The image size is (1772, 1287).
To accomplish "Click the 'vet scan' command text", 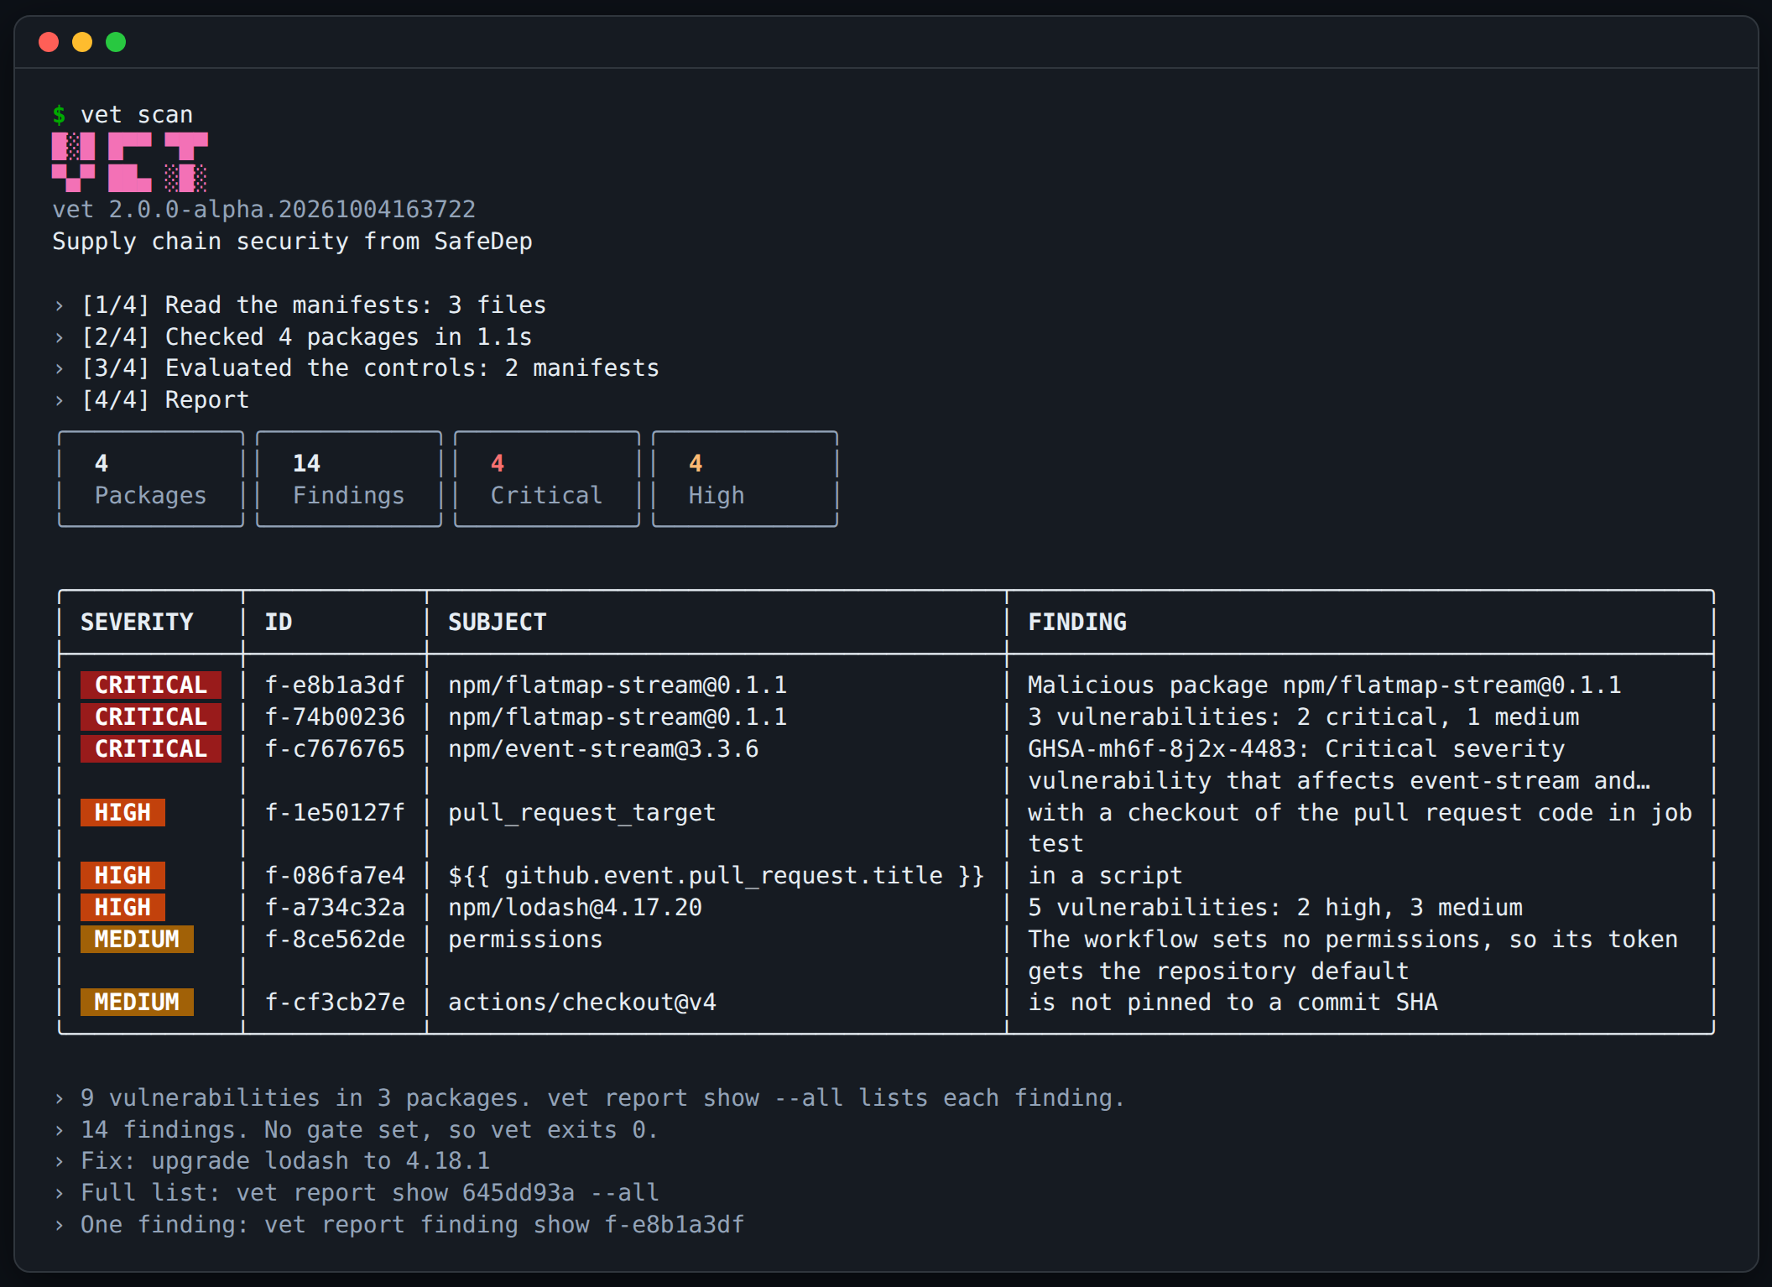I will [x=137, y=115].
